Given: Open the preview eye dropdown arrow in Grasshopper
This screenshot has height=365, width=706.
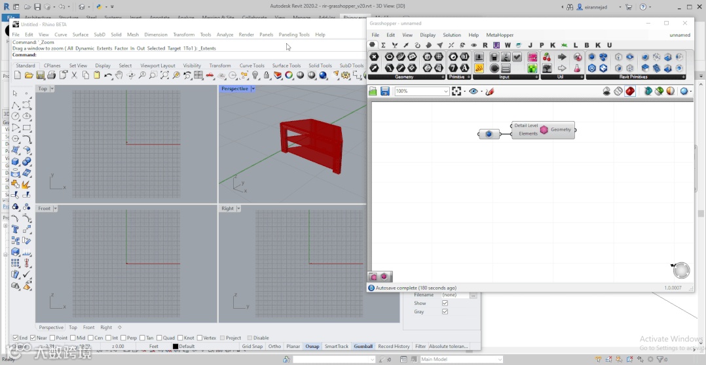Looking at the screenshot, I should [481, 92].
